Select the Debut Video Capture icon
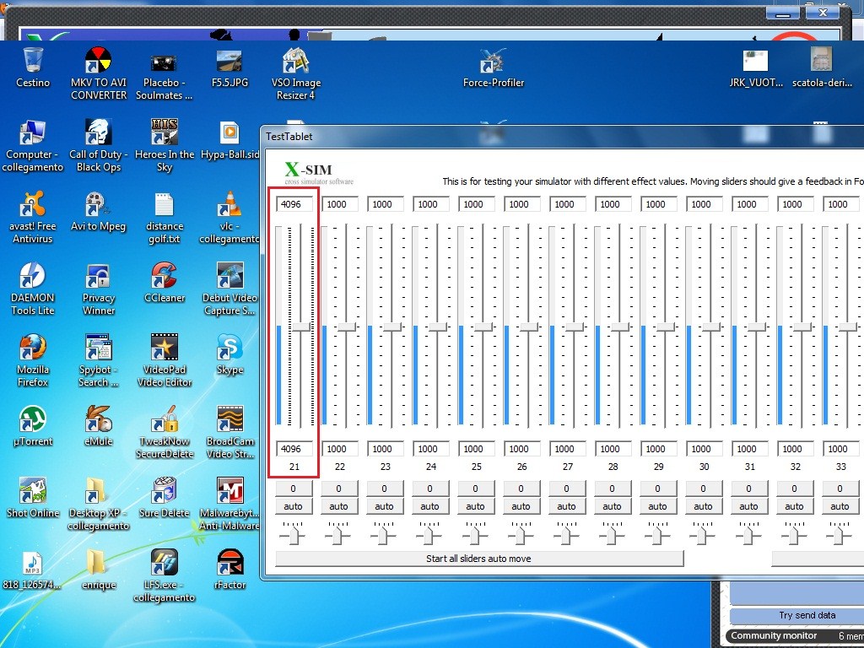This screenshot has height=648, width=864. coord(229,276)
